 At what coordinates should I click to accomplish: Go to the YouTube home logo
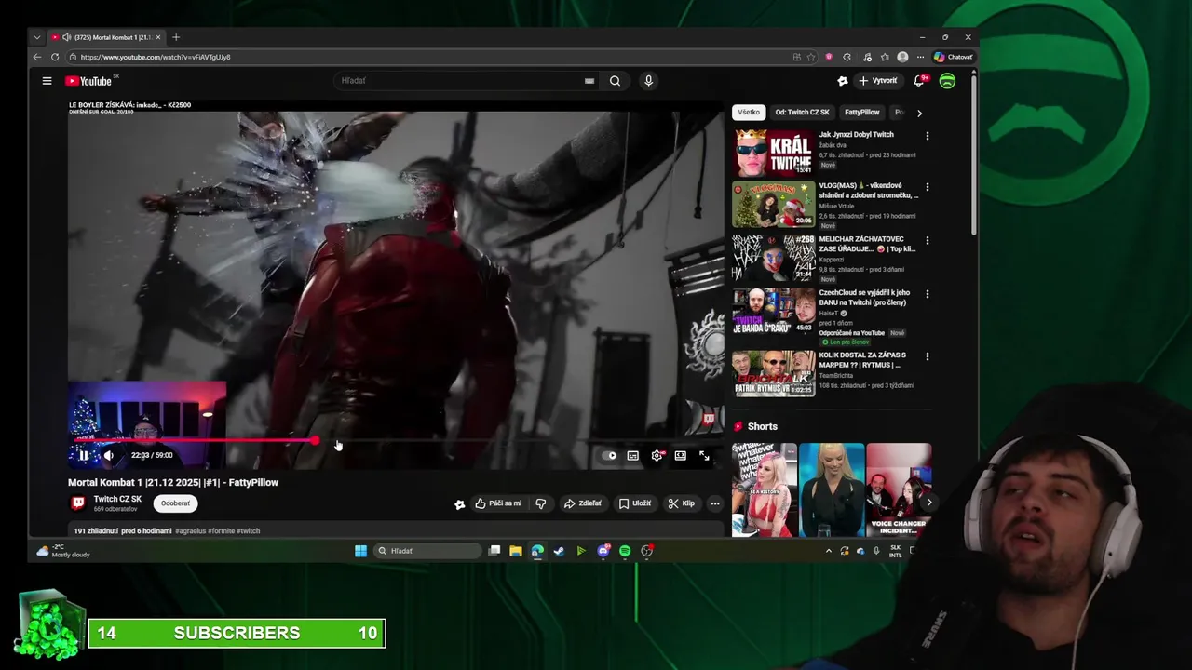point(89,81)
